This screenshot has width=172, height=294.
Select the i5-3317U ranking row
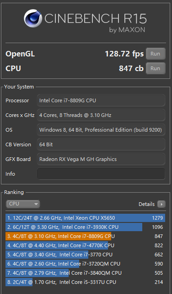(x=85, y=282)
